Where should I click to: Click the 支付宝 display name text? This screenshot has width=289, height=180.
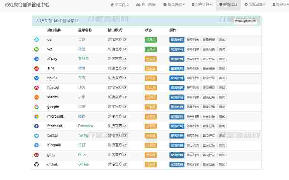tap(83, 59)
